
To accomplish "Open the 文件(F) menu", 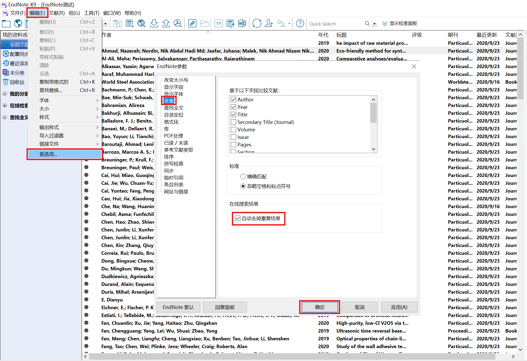I will [18, 13].
